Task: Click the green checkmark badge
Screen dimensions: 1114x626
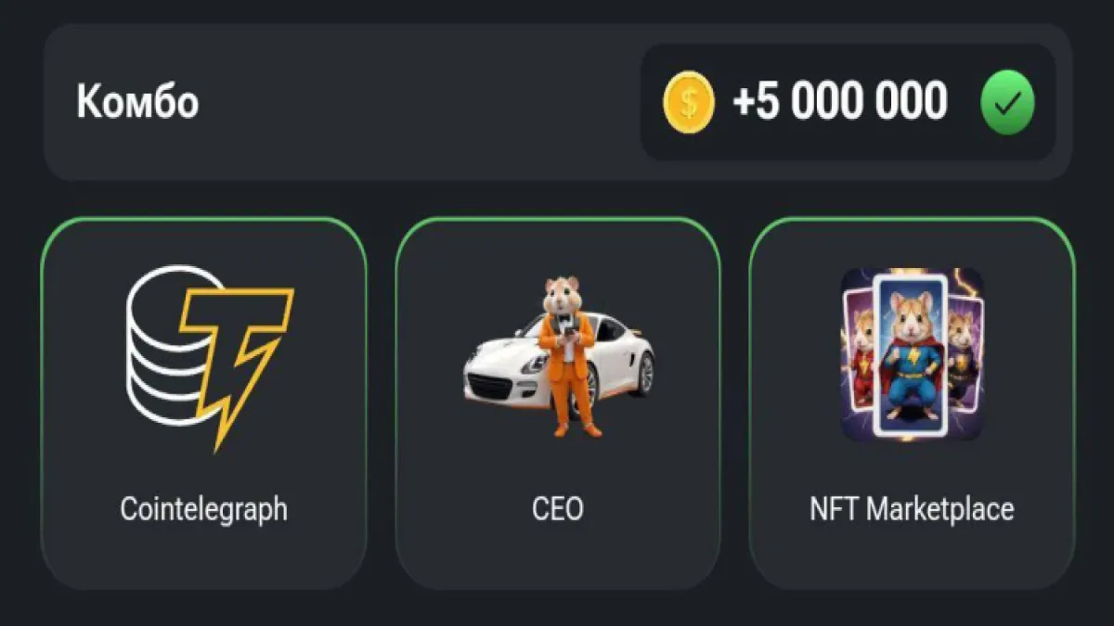Action: [1007, 102]
